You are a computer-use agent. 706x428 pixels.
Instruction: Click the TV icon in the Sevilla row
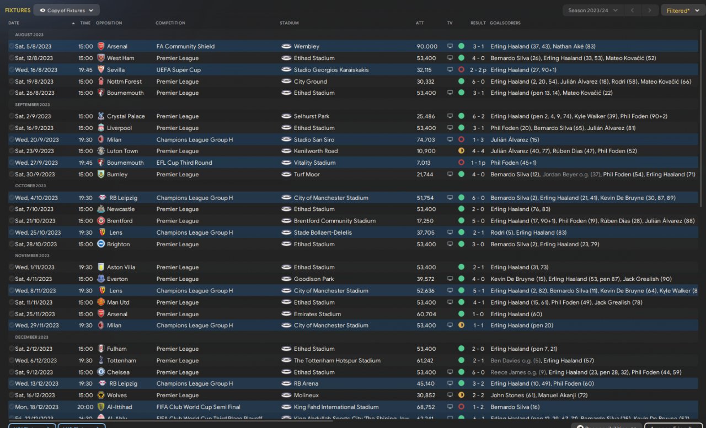(450, 70)
